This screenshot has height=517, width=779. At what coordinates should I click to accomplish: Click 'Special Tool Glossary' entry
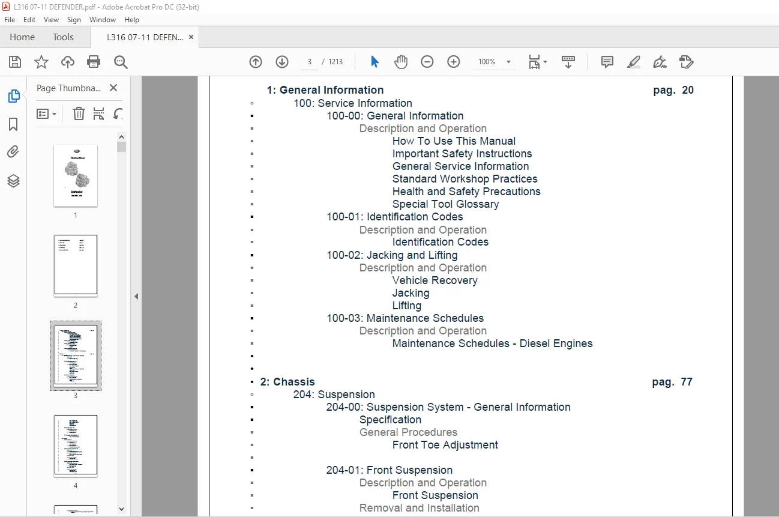coord(445,204)
